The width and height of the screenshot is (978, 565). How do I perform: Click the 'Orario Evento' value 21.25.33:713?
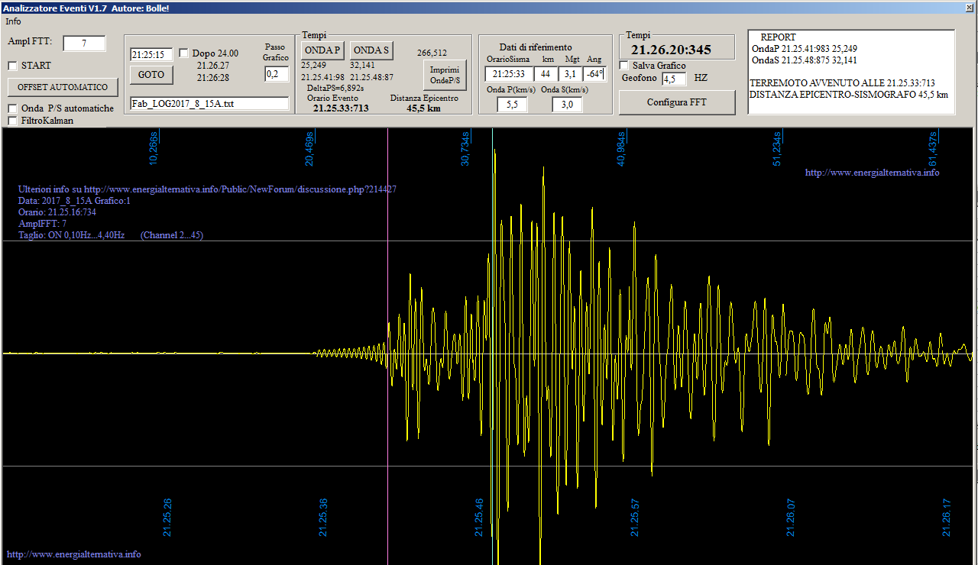click(x=341, y=108)
